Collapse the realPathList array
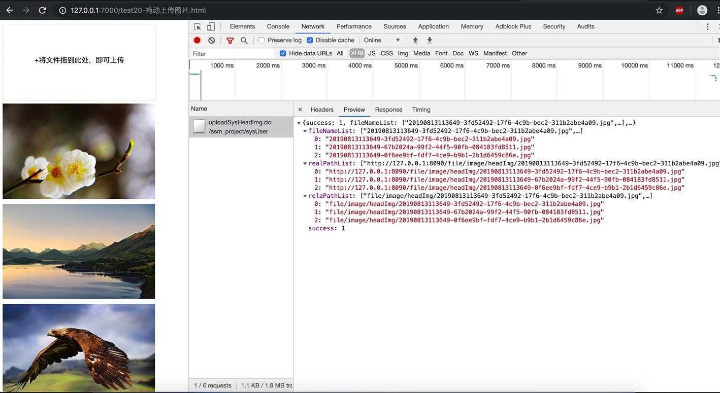The height and width of the screenshot is (393, 720). (x=305, y=163)
